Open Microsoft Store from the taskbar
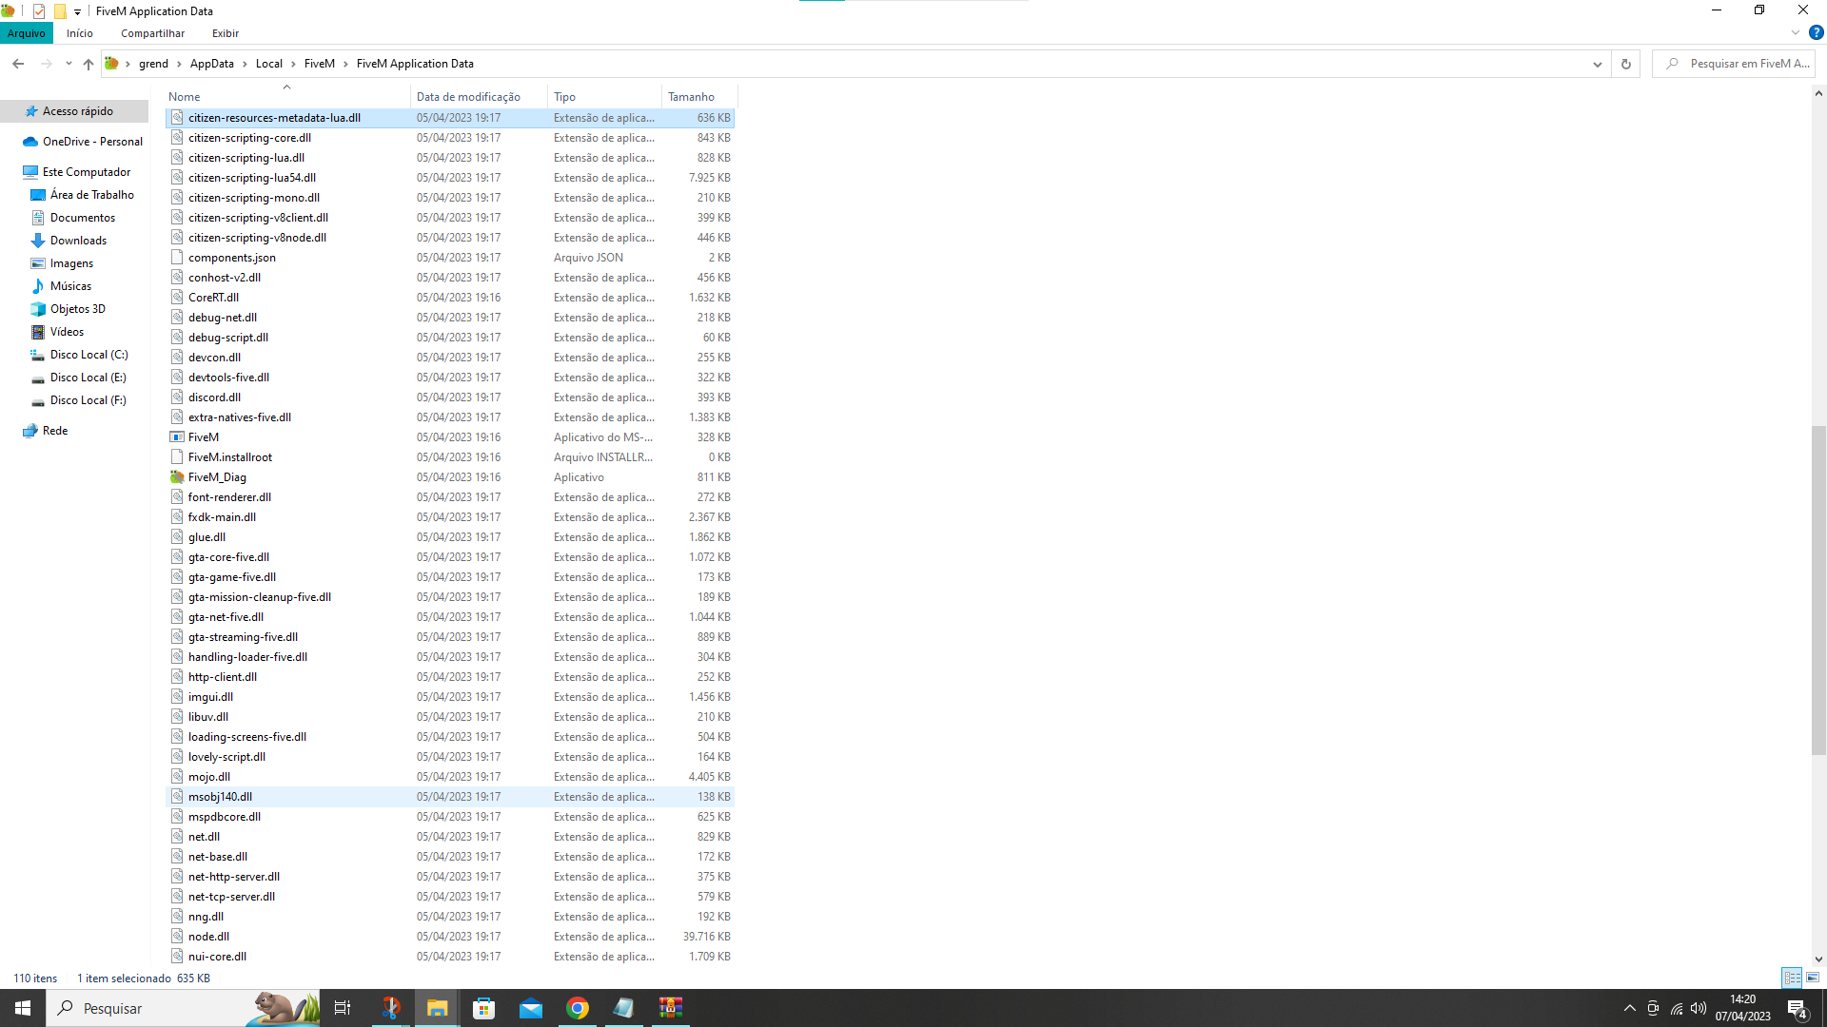The width and height of the screenshot is (1827, 1027). [484, 1008]
